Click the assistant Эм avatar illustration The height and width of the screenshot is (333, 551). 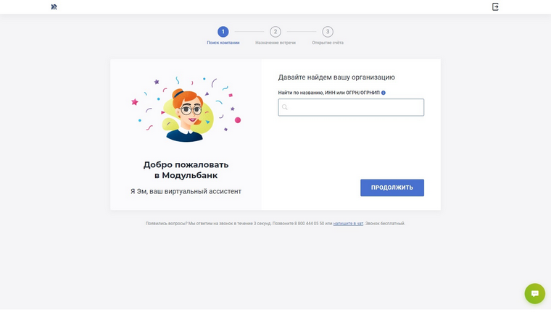[x=186, y=109]
